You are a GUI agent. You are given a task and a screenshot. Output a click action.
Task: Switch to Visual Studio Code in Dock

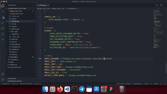point(67,89)
